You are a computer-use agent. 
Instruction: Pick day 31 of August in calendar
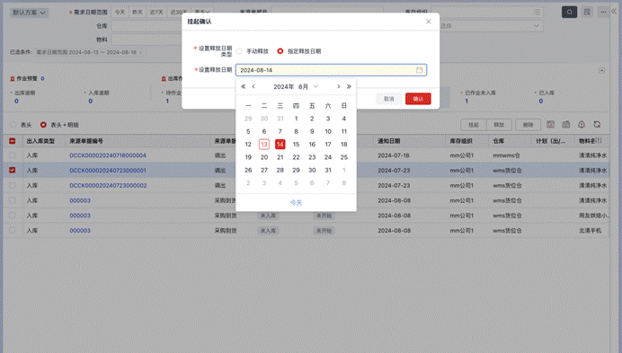[328, 170]
